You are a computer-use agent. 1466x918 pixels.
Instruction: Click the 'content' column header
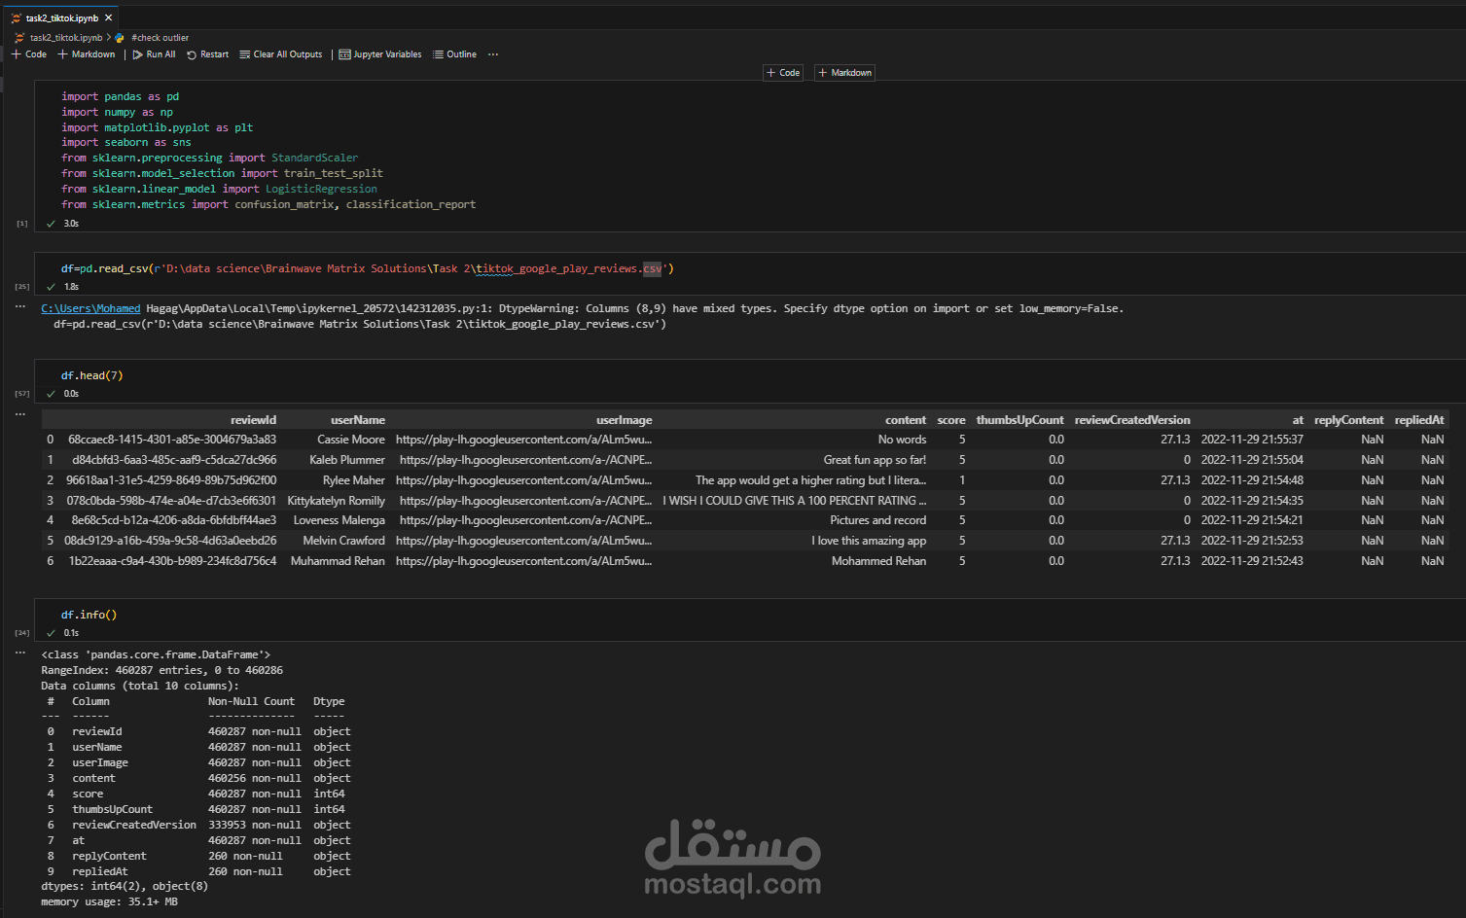coord(906,420)
